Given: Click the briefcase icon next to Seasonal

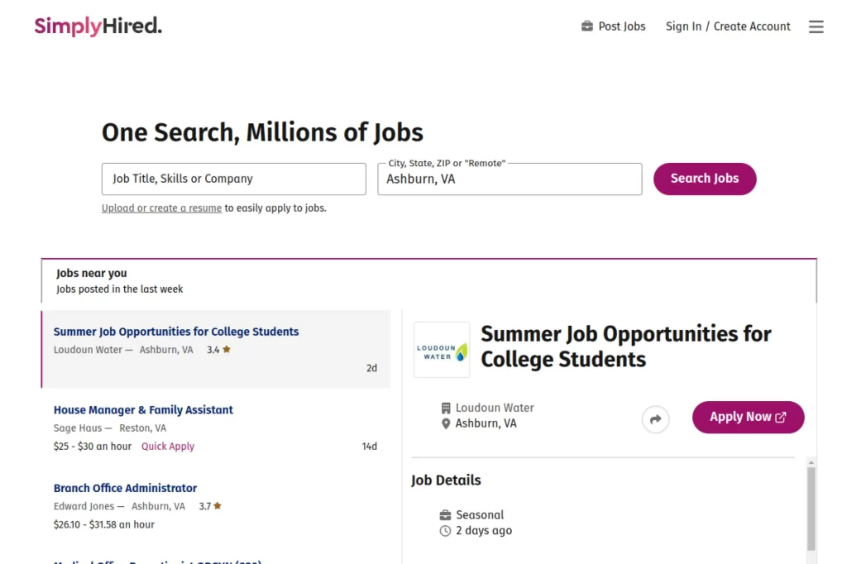Looking at the screenshot, I should click(444, 514).
